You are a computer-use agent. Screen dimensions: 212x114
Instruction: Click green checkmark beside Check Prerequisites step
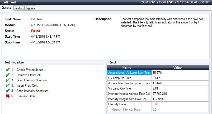[7, 70]
